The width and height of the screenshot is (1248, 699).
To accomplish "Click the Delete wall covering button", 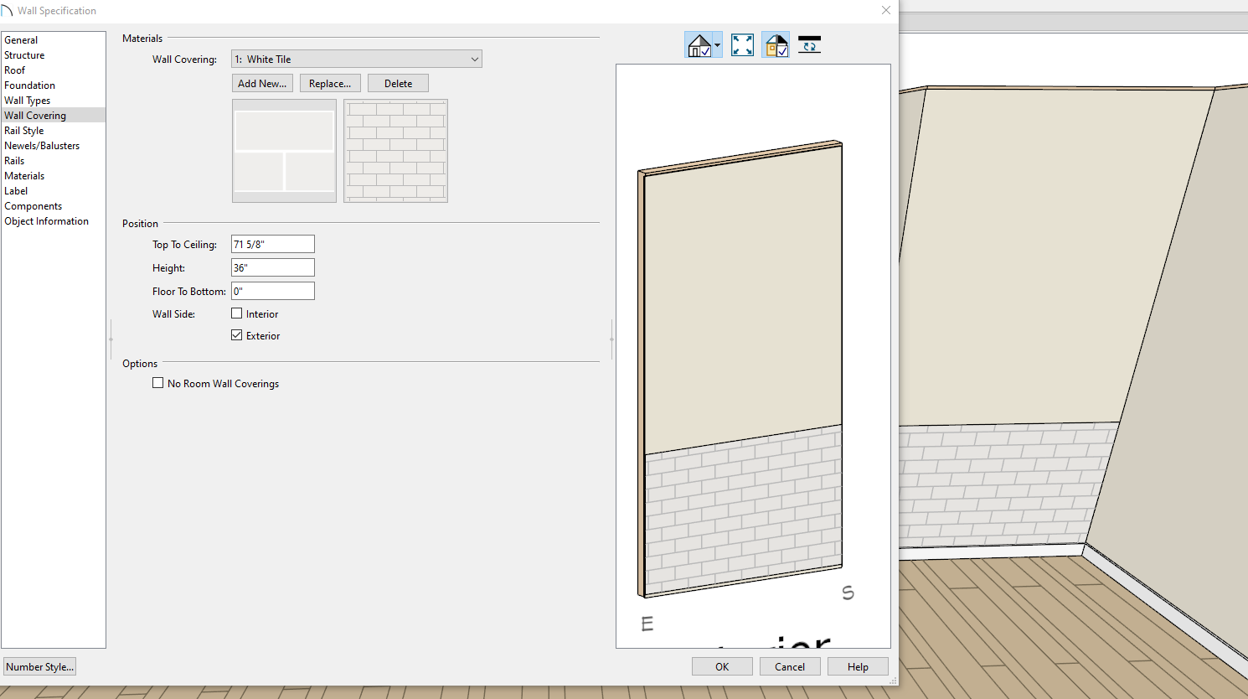I will tap(398, 84).
